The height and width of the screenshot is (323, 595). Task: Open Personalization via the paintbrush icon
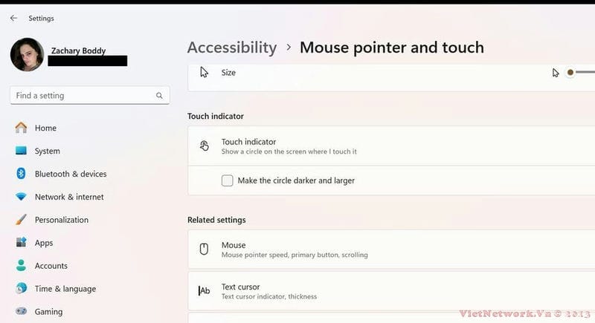pyautogui.click(x=22, y=220)
